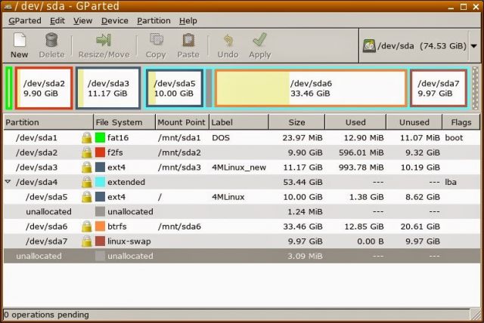
Task: Click the lock icon on /dev/sda5 row
Action: tap(87, 197)
